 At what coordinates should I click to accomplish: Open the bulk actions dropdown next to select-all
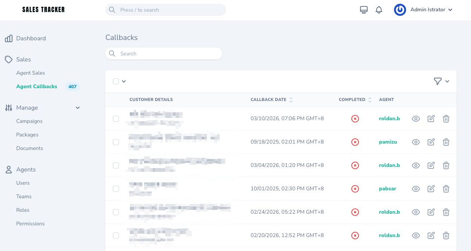pyautogui.click(x=123, y=81)
